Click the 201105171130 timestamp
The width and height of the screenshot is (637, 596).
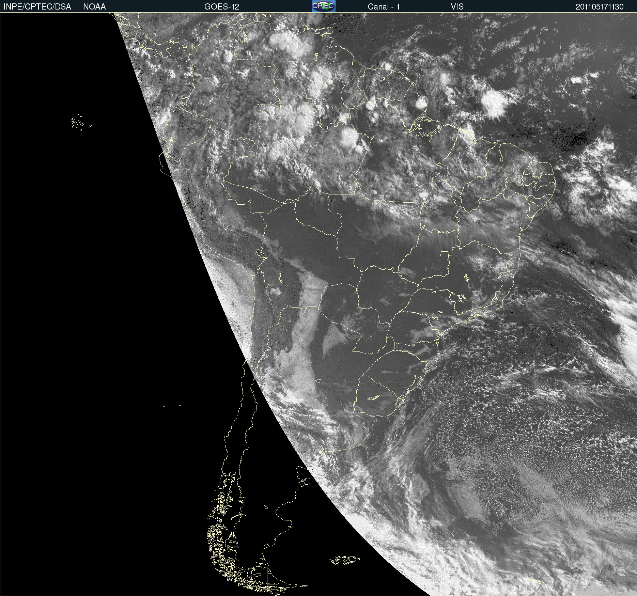[600, 7]
